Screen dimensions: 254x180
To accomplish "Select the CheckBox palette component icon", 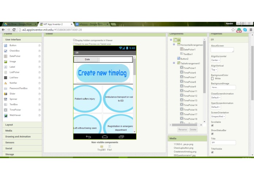I will pyautogui.click(x=5, y=51).
